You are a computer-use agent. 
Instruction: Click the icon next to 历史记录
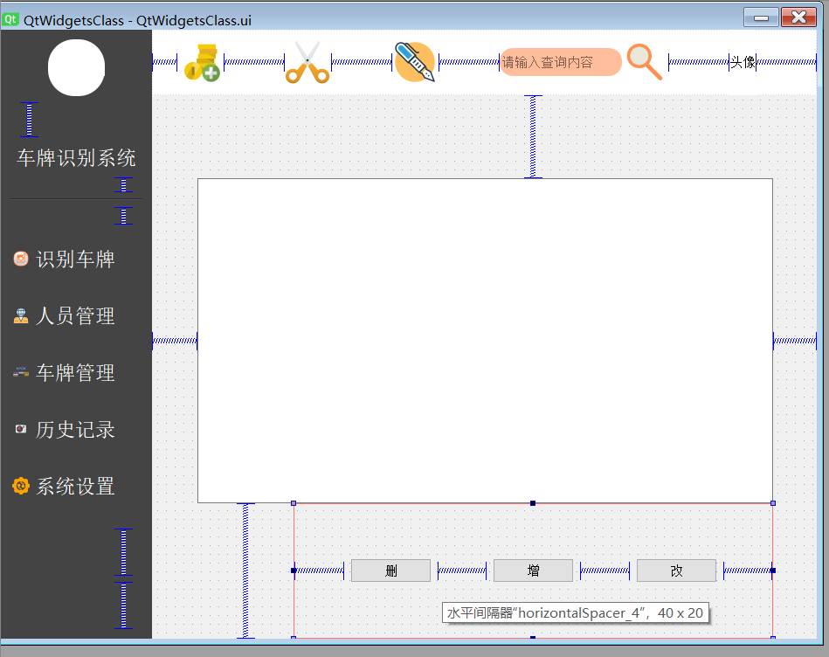coord(21,429)
